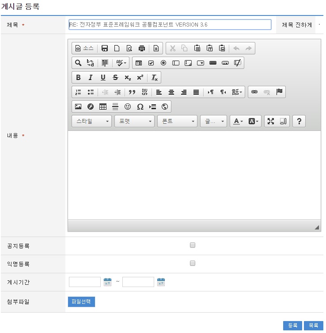The height and width of the screenshot is (333, 326).
Task: Click the 제목 title input field
Action: click(x=170, y=25)
